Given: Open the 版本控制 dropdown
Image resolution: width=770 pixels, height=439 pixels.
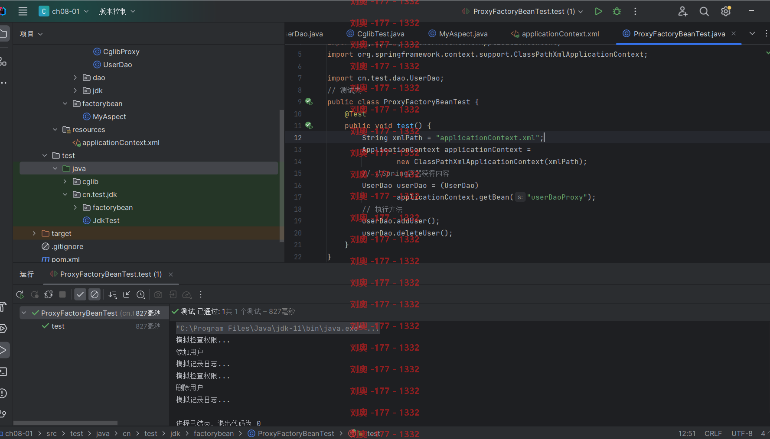Looking at the screenshot, I should [117, 12].
